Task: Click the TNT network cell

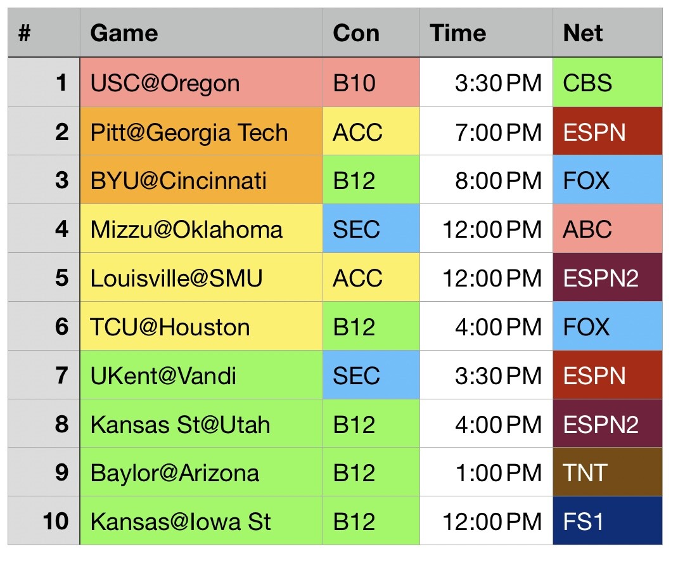Action: pos(607,472)
